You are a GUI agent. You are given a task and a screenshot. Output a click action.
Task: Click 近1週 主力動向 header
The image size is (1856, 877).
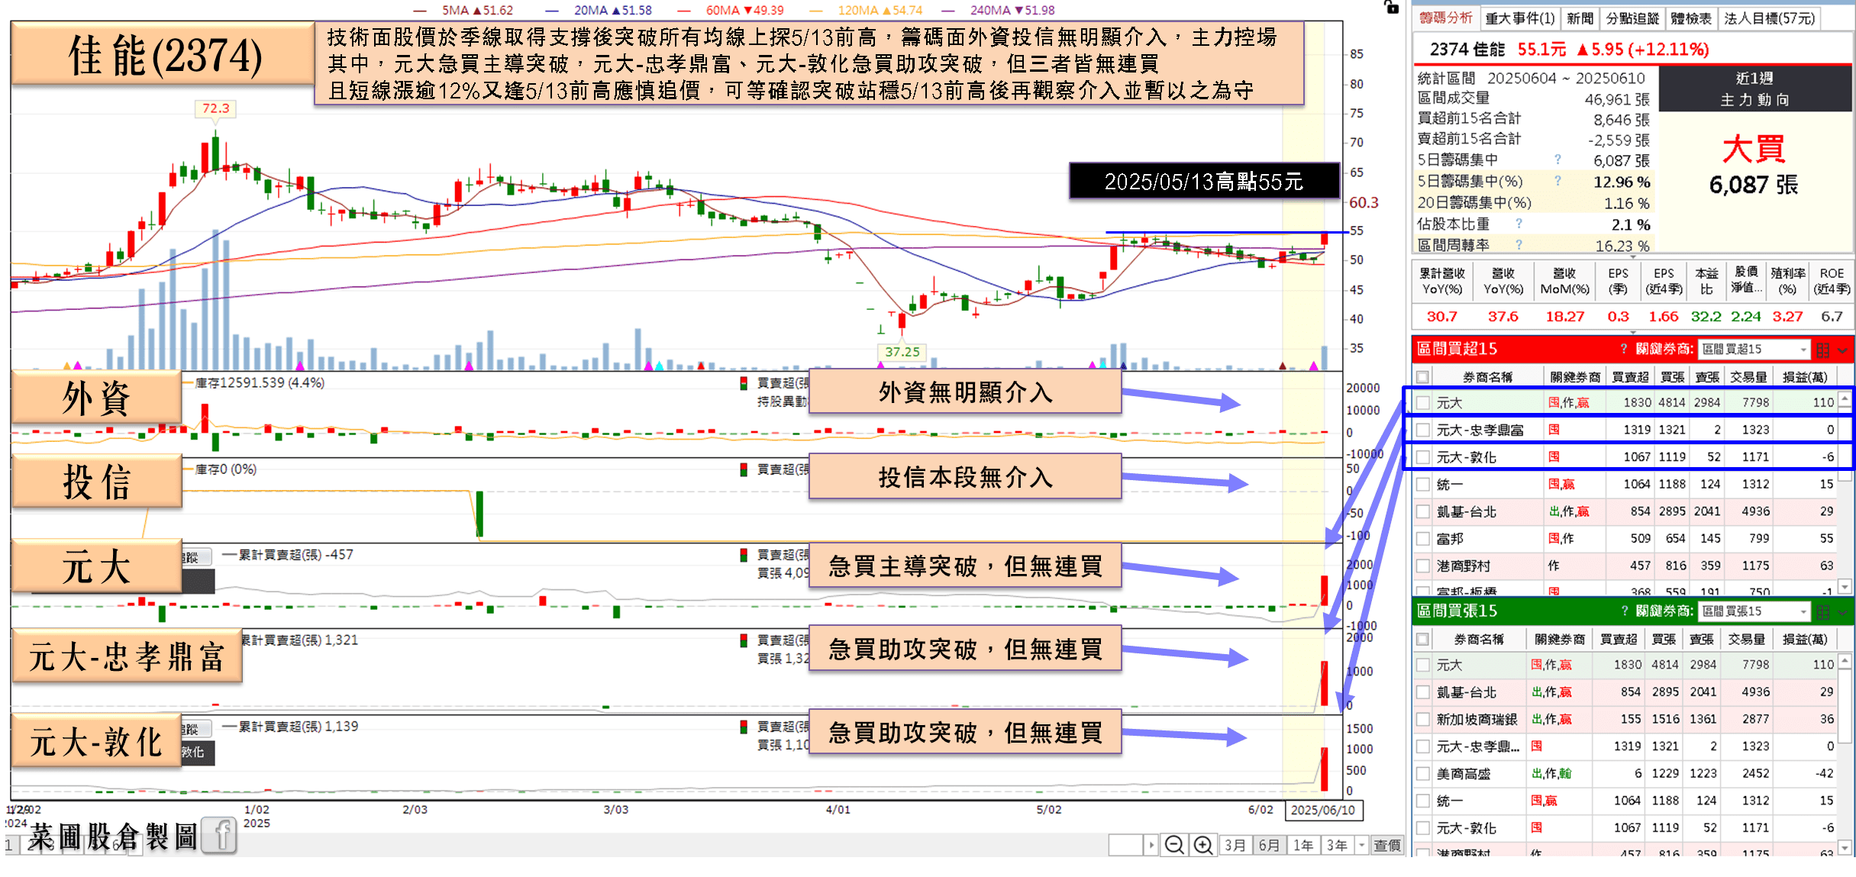click(x=1754, y=89)
